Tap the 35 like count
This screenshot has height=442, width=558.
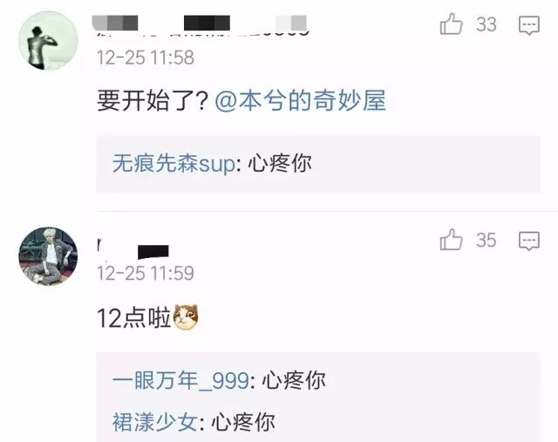487,241
